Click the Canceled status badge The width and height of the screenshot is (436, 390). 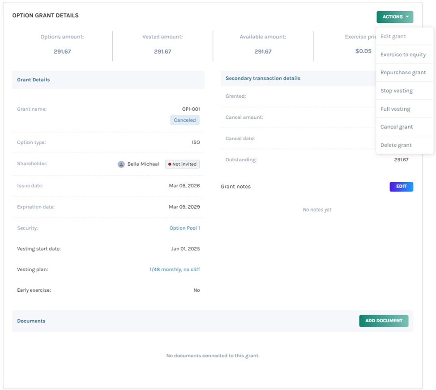click(x=184, y=120)
